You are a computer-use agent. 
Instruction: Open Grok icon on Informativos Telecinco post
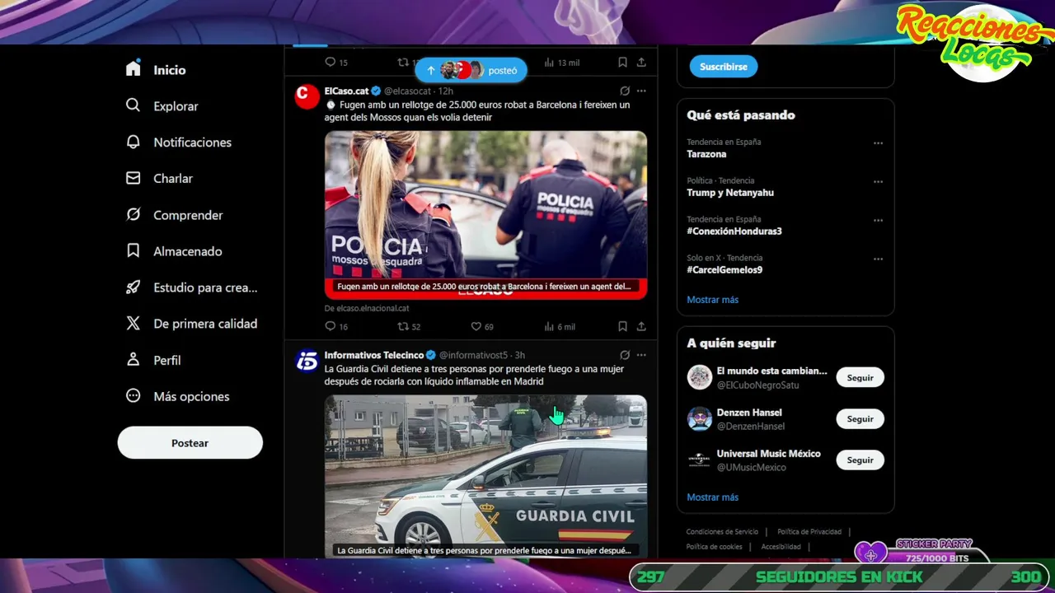click(x=625, y=355)
